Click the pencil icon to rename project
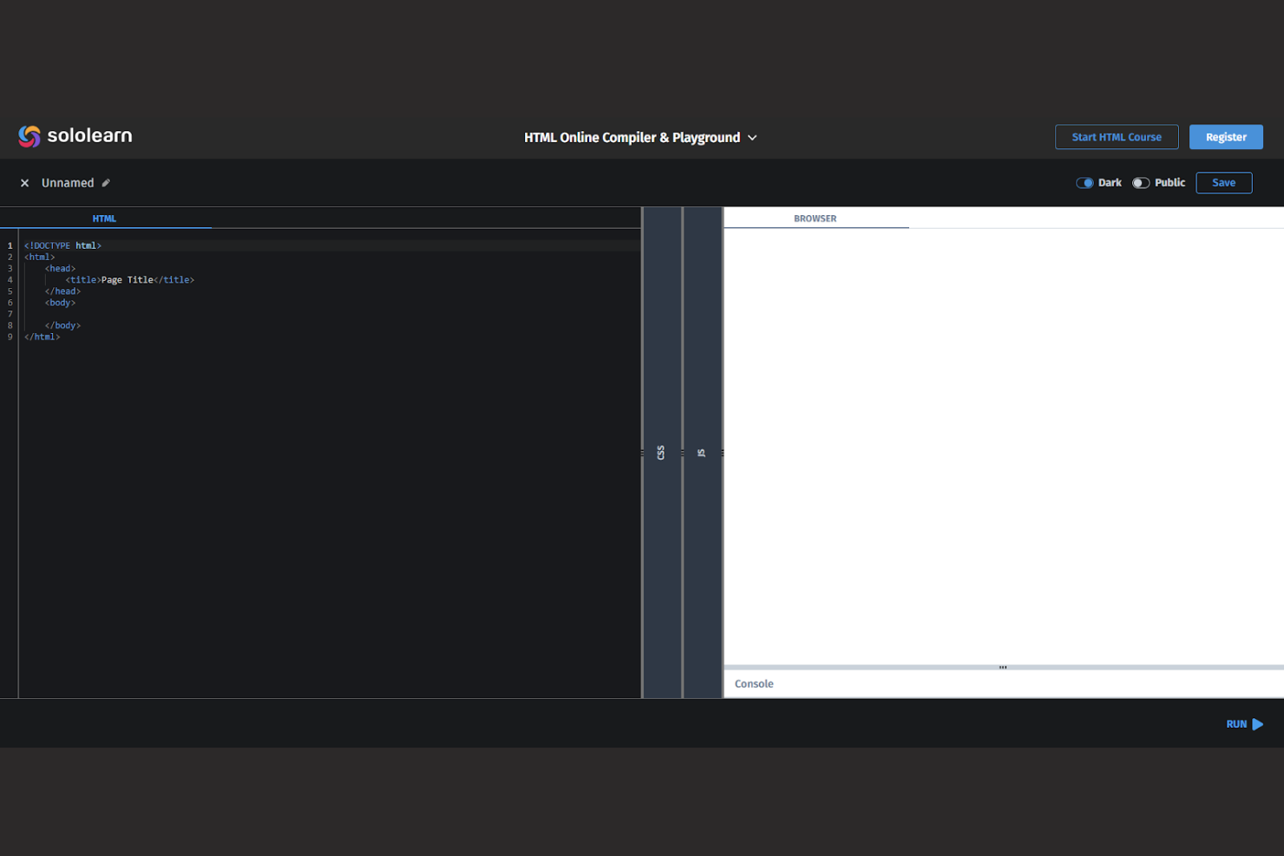The height and width of the screenshot is (856, 1284). click(x=105, y=182)
